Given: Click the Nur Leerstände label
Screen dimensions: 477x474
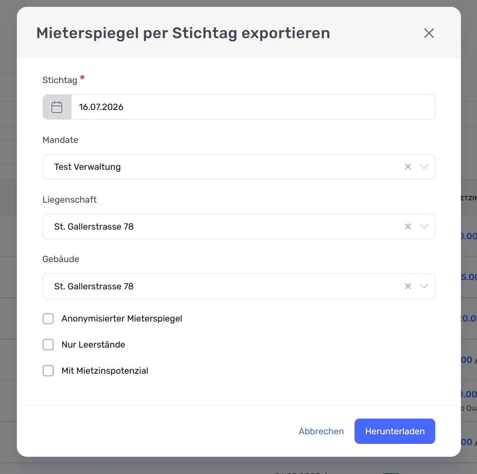Looking at the screenshot, I should 93,345.
